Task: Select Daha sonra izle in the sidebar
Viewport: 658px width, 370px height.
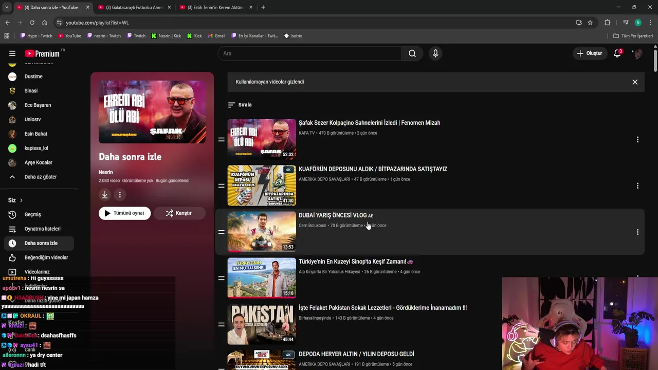Action: pyautogui.click(x=39, y=243)
